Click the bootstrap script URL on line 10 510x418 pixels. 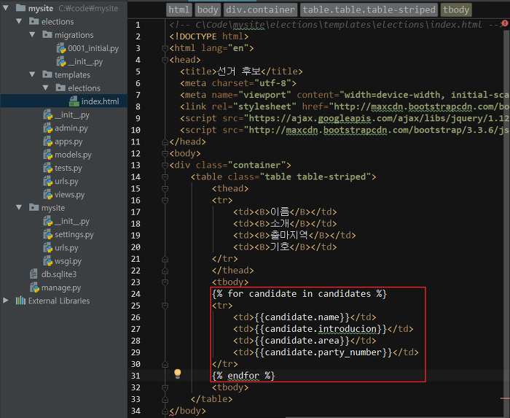[379, 131]
